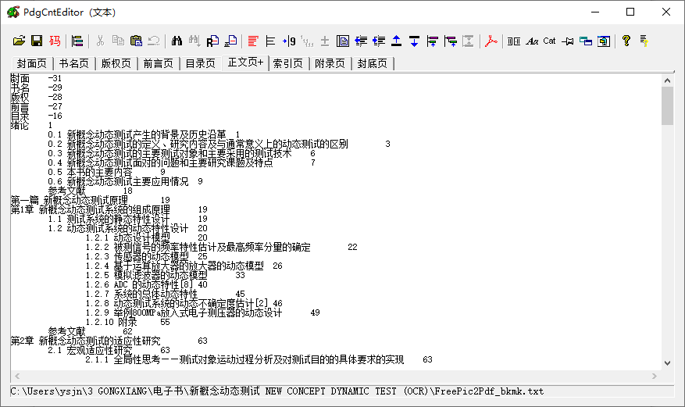Click the two overlapping windows icon

point(585,41)
